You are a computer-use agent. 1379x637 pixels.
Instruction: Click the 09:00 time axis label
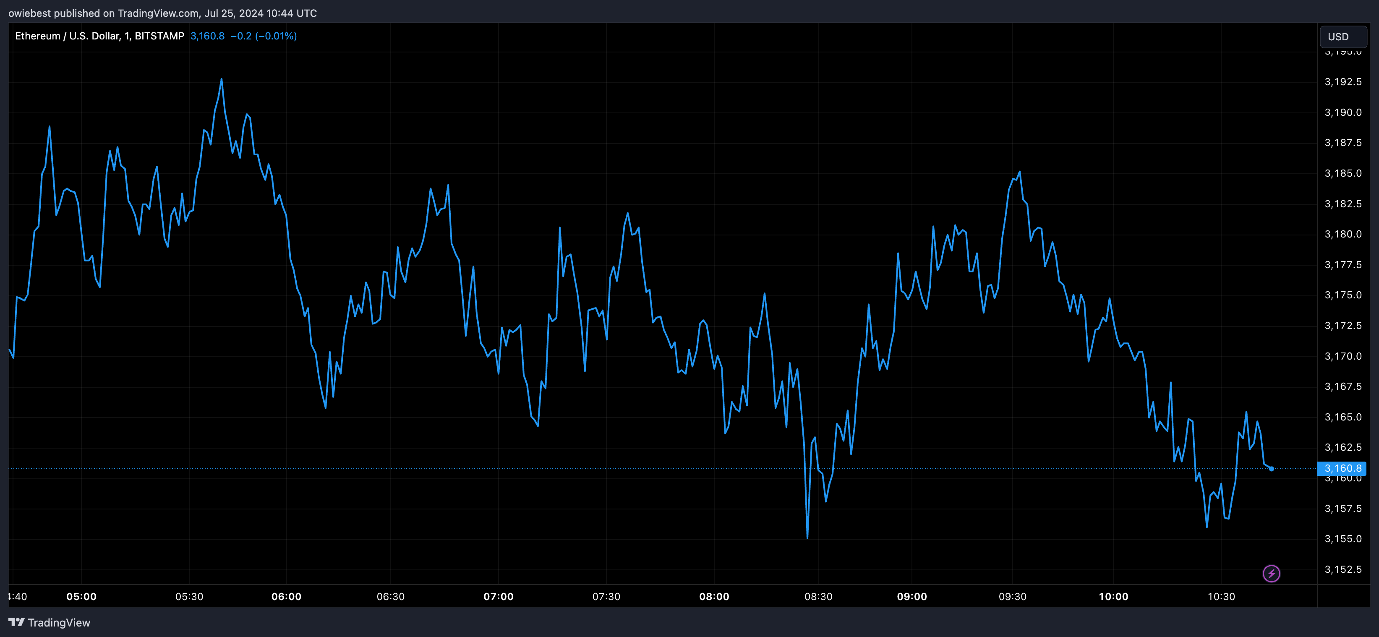[911, 596]
